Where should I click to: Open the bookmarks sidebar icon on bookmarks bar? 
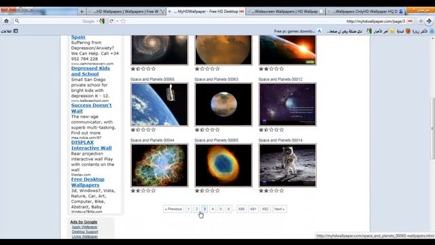[x=16, y=31]
